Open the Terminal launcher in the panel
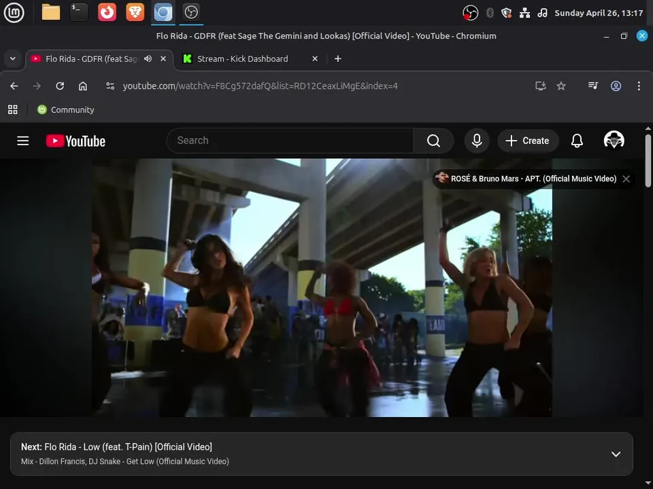Viewport: 653px width, 489px height. (79, 12)
